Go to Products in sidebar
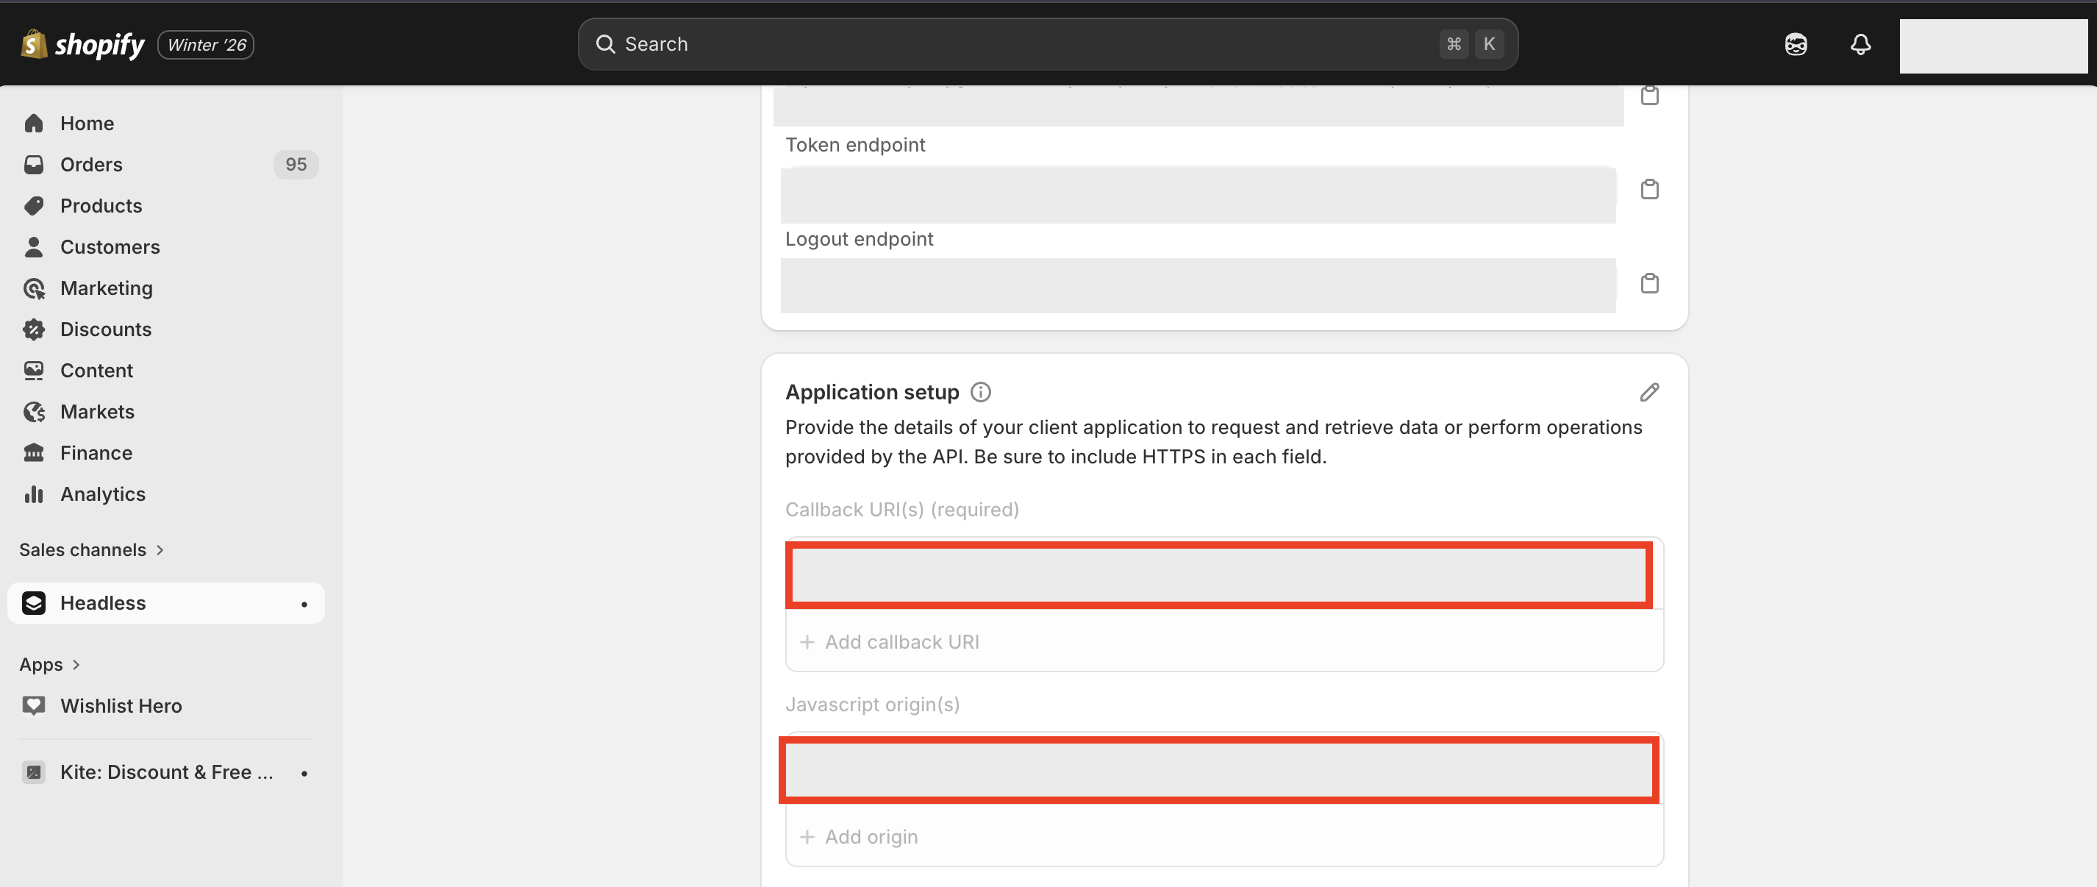Image resolution: width=2097 pixels, height=887 pixels. (101, 206)
